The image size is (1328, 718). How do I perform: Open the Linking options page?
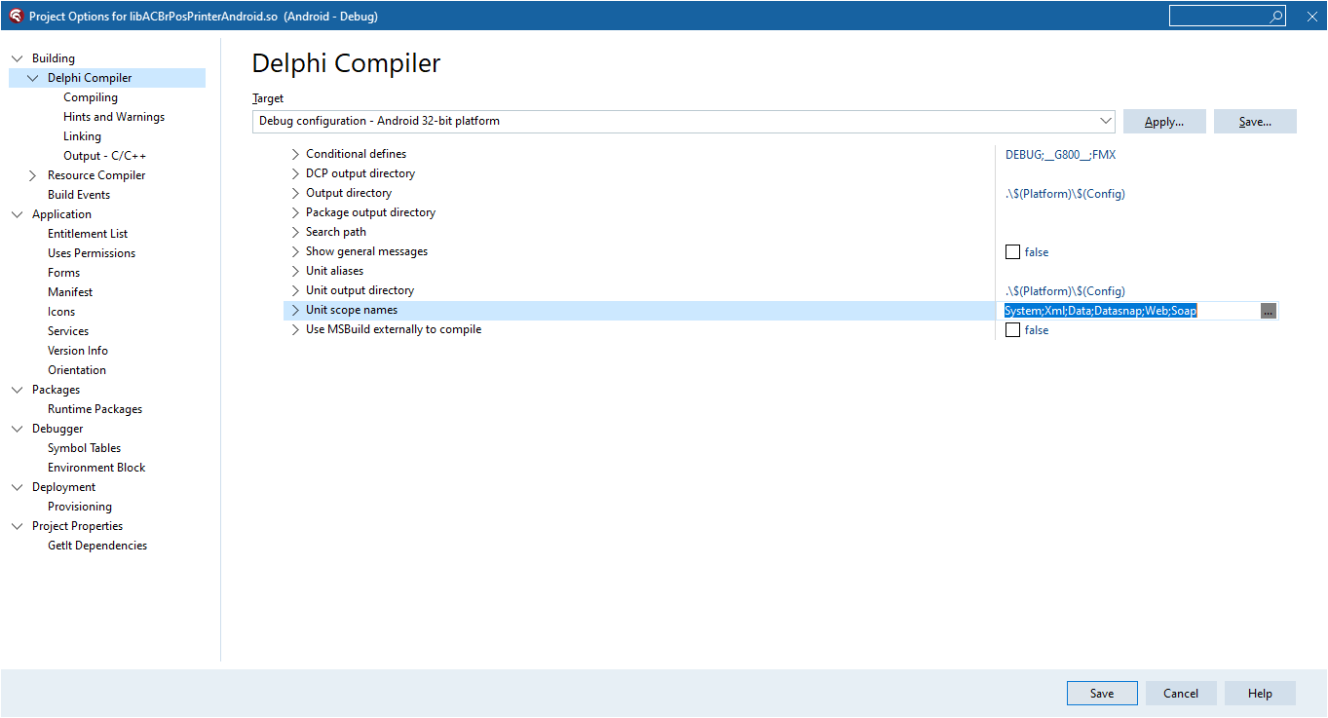pos(82,136)
